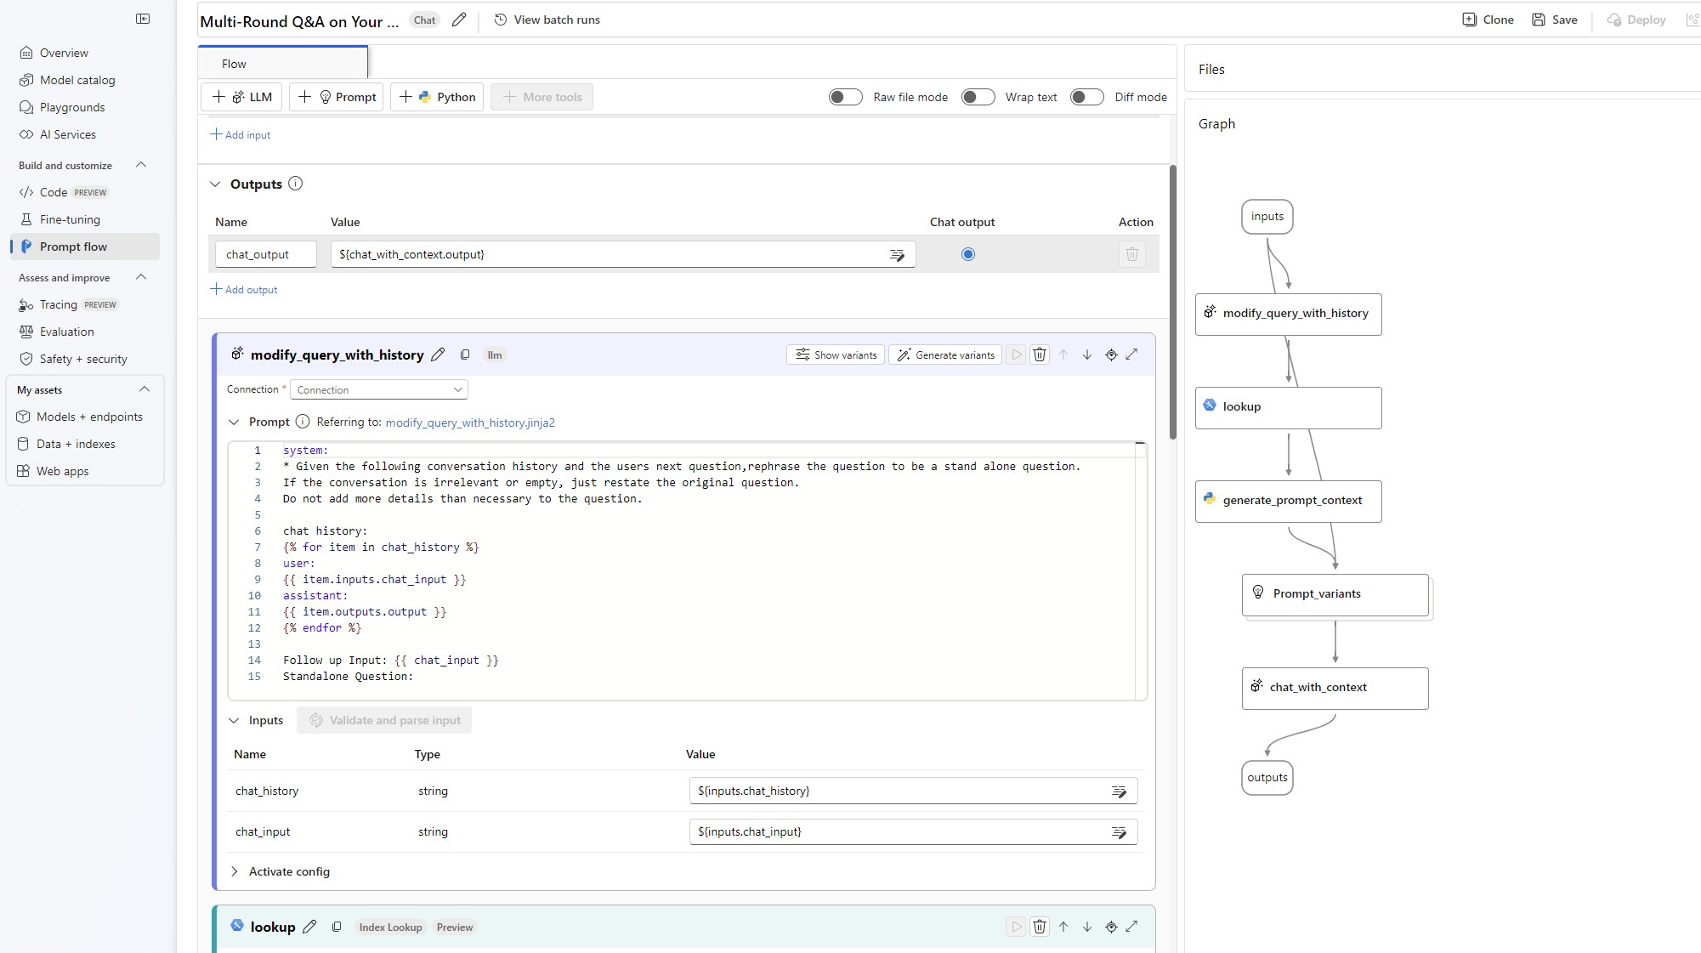Open value picker for chat_output value
1701x953 pixels.
coord(897,254)
